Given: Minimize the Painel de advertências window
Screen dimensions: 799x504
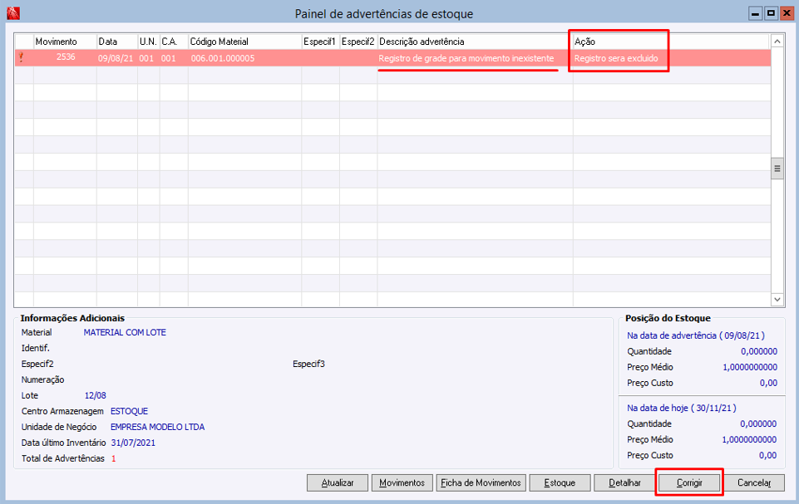Looking at the screenshot, I should 755,13.
